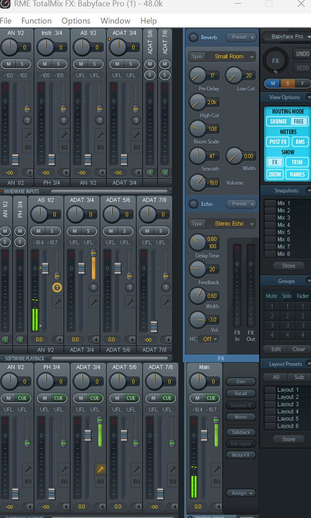The height and width of the screenshot is (518, 311).
Task: Open wrench settings on Software Playback ADAT 5/6
Action: 130,302
